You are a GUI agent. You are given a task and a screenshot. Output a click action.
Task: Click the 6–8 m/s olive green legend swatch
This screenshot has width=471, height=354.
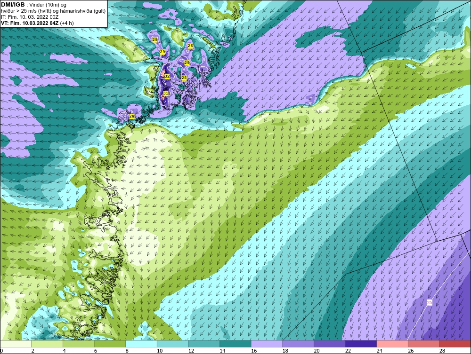(x=110, y=344)
